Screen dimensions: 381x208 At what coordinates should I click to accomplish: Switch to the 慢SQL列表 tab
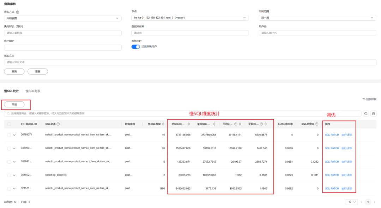[33, 91]
